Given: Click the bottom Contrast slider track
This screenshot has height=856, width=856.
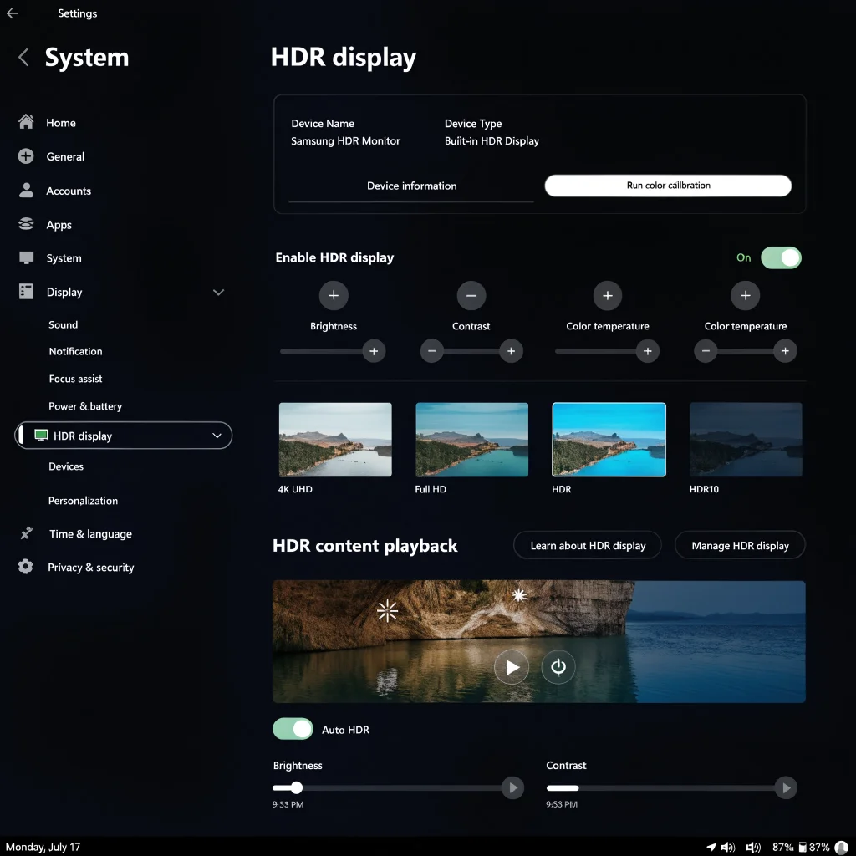Looking at the screenshot, I should (660, 787).
